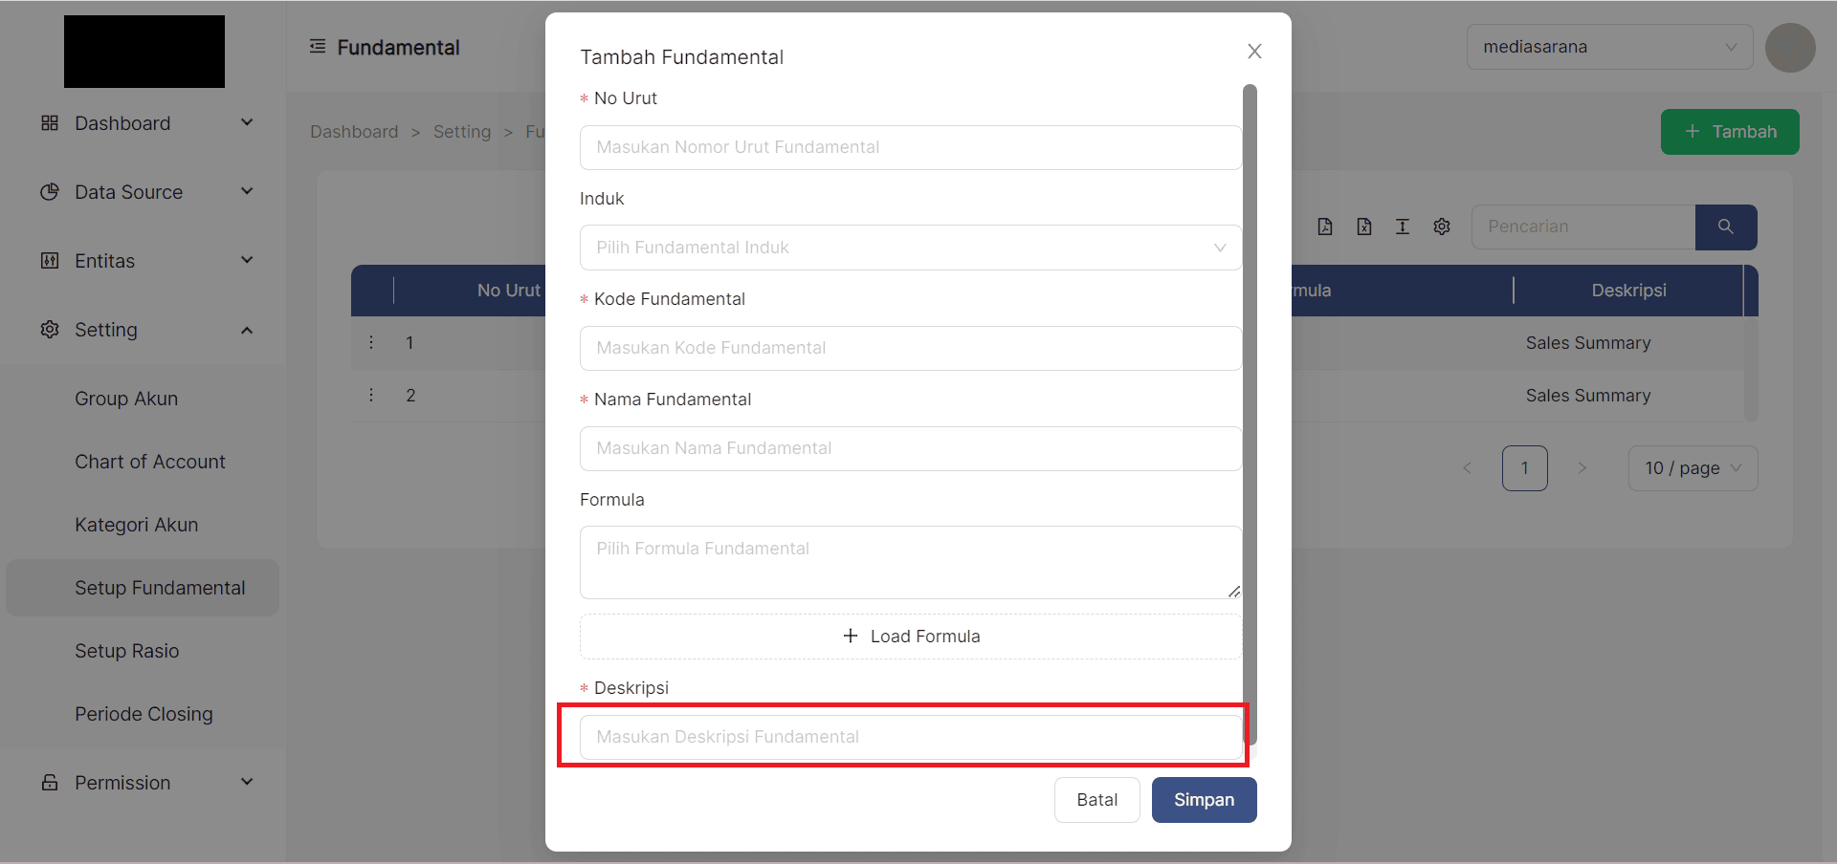Open Chart of Account menu item
The image size is (1837, 864).
(x=150, y=462)
